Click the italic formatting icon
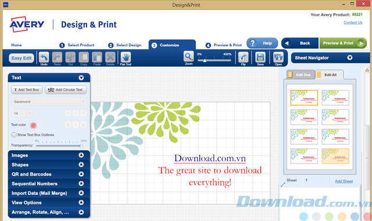372x221 pixels. 76,125
